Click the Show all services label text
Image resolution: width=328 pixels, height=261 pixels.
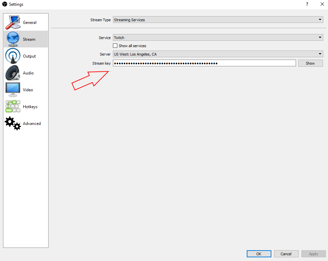pyautogui.click(x=132, y=46)
